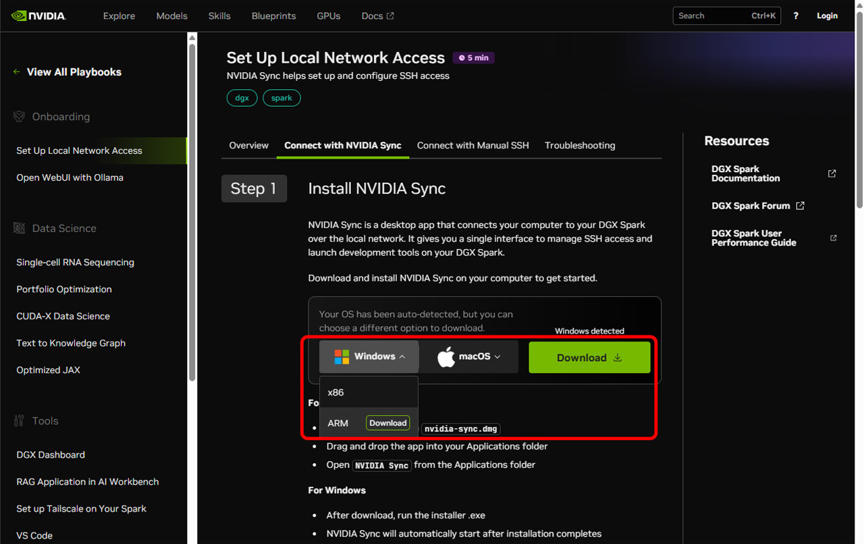Click the Windows logo on the Windows selector
This screenshot has width=864, height=544.
pos(342,356)
